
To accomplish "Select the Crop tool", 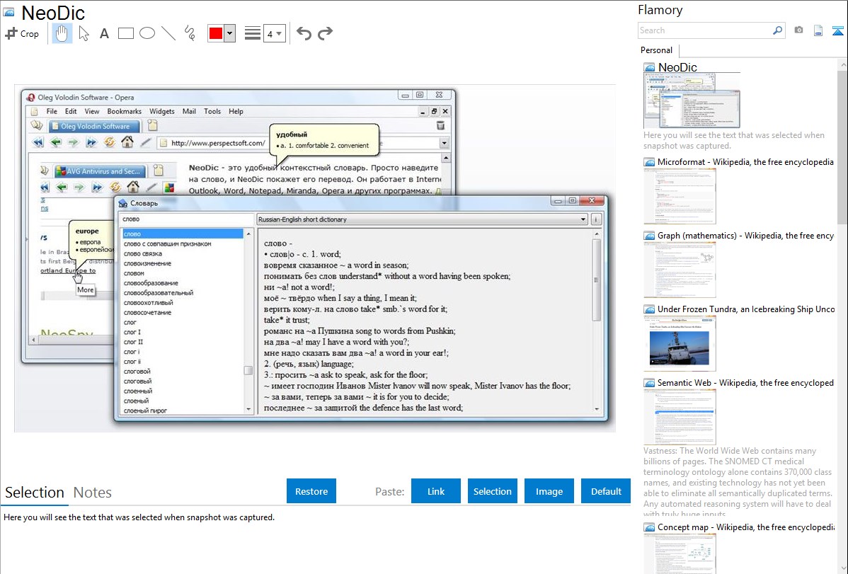I will click(x=22, y=33).
